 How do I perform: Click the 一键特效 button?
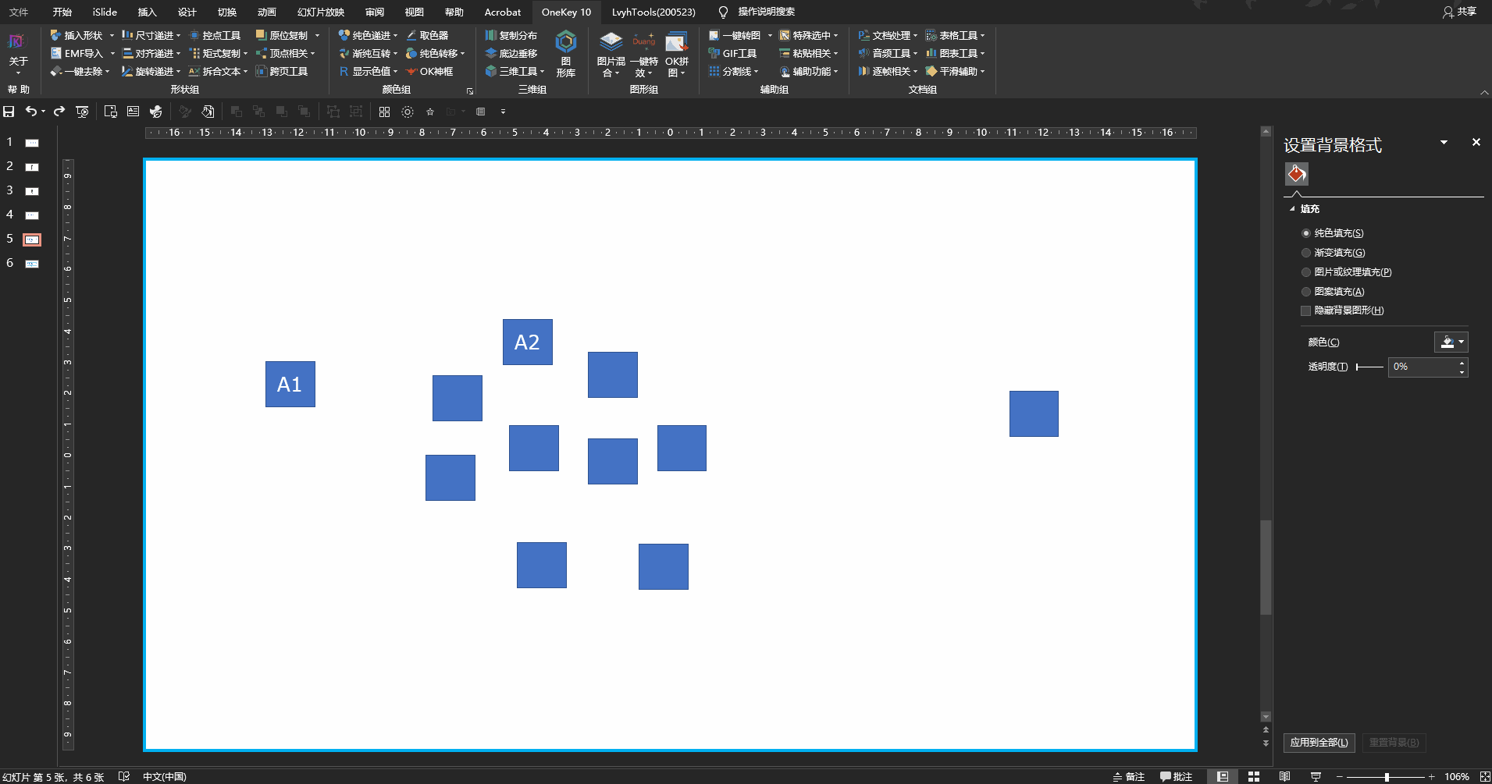pos(644,55)
